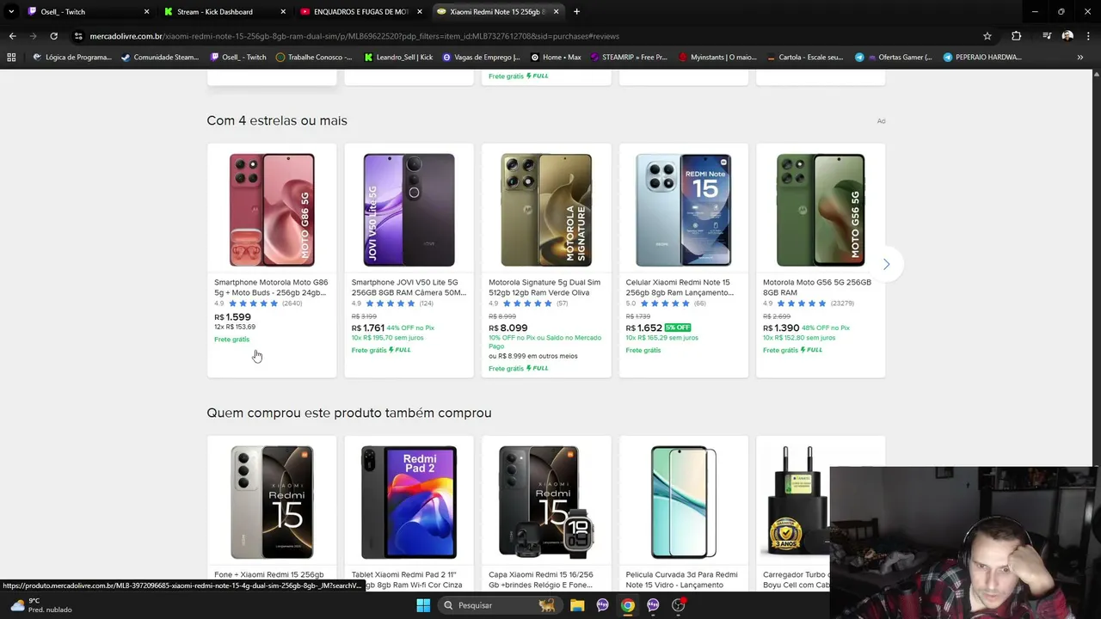The image size is (1101, 619).
Task: Open Celular Xiaomi Redmi Note 15 title link
Action: point(680,287)
